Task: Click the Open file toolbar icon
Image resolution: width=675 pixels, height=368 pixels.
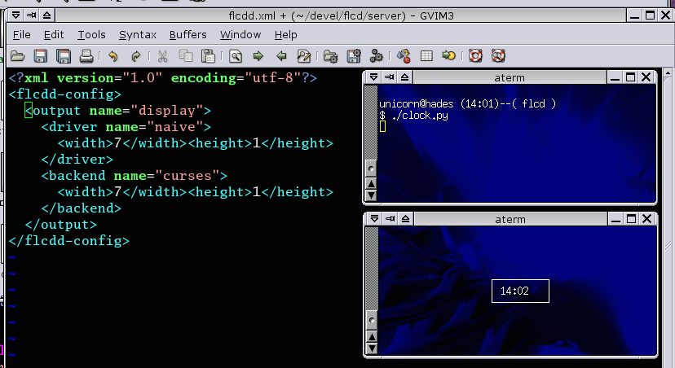Action: click(17, 56)
